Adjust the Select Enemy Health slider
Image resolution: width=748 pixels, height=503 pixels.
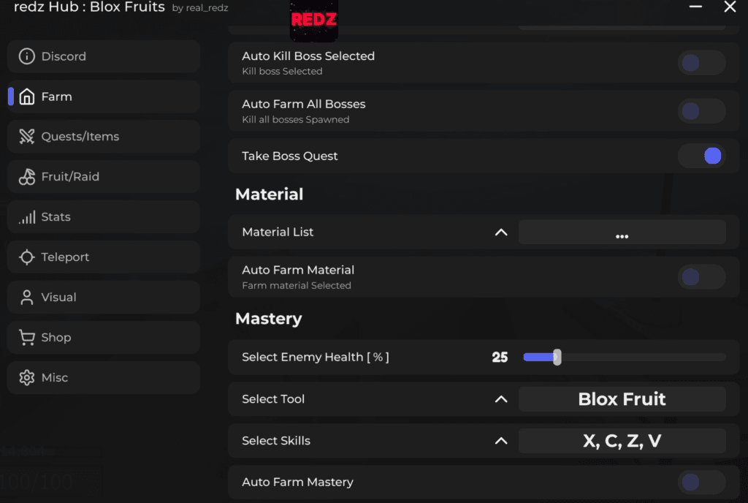coord(557,357)
